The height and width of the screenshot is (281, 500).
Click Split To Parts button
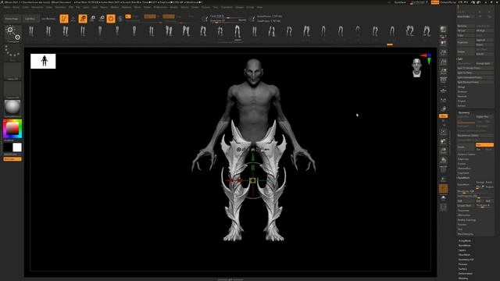pyautogui.click(x=475, y=73)
